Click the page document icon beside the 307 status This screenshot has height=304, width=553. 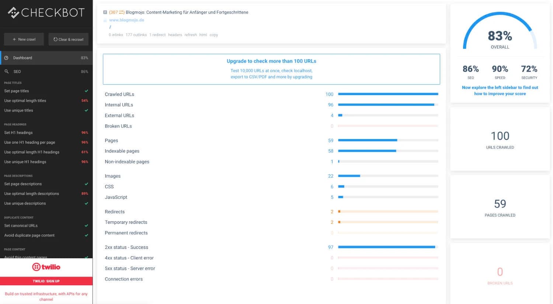click(x=105, y=12)
